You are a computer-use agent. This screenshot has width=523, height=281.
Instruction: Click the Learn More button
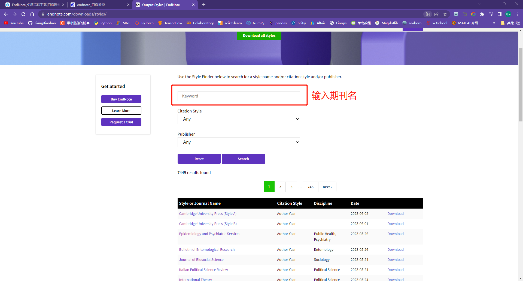(x=121, y=111)
